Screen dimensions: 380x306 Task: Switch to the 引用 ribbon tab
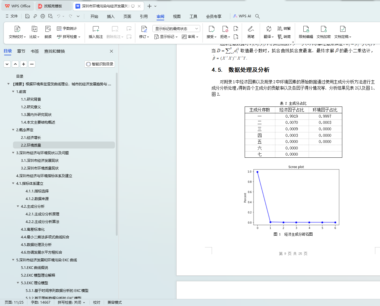pyautogui.click(x=144, y=16)
